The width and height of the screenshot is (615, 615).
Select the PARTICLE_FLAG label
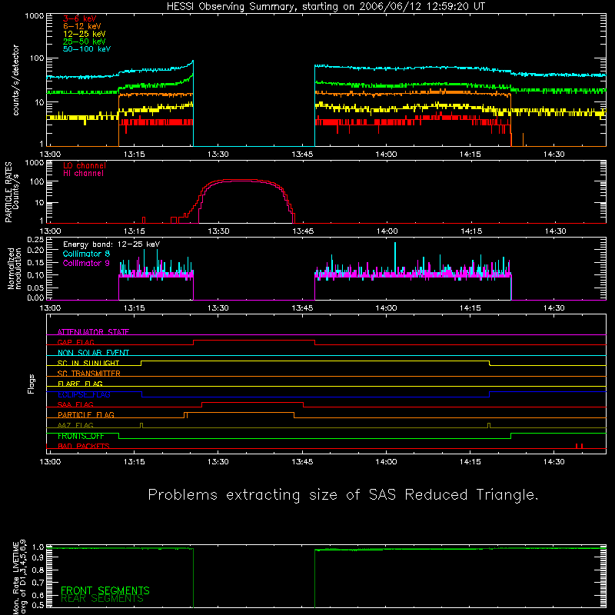(x=86, y=414)
